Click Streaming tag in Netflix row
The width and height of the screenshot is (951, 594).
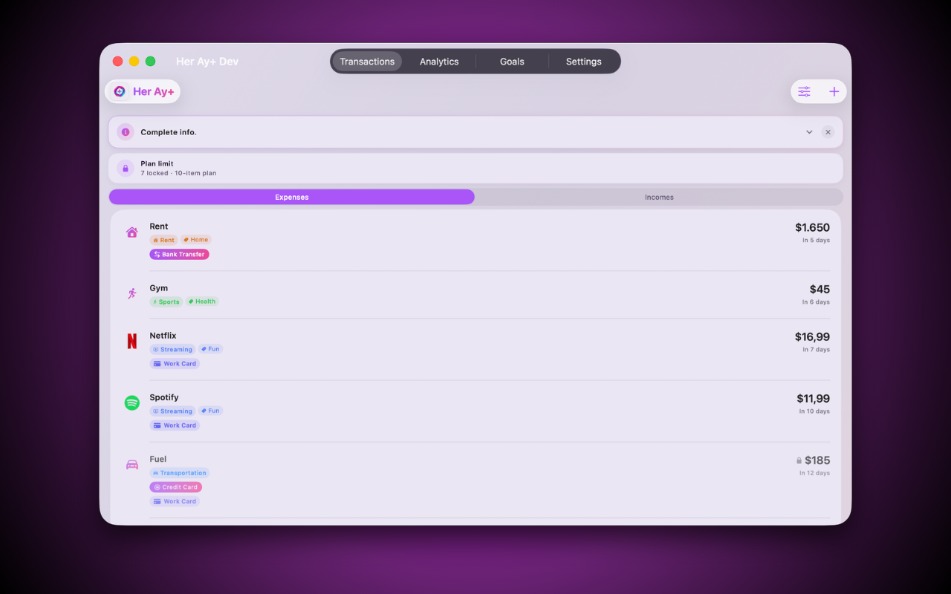pyautogui.click(x=172, y=349)
